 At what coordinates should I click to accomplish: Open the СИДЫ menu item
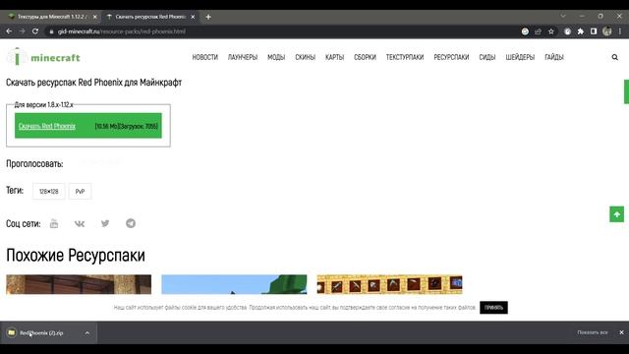pos(487,57)
